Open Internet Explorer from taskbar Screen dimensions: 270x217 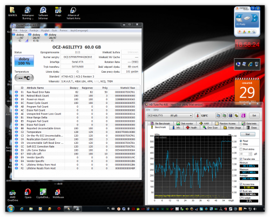pos(22,209)
